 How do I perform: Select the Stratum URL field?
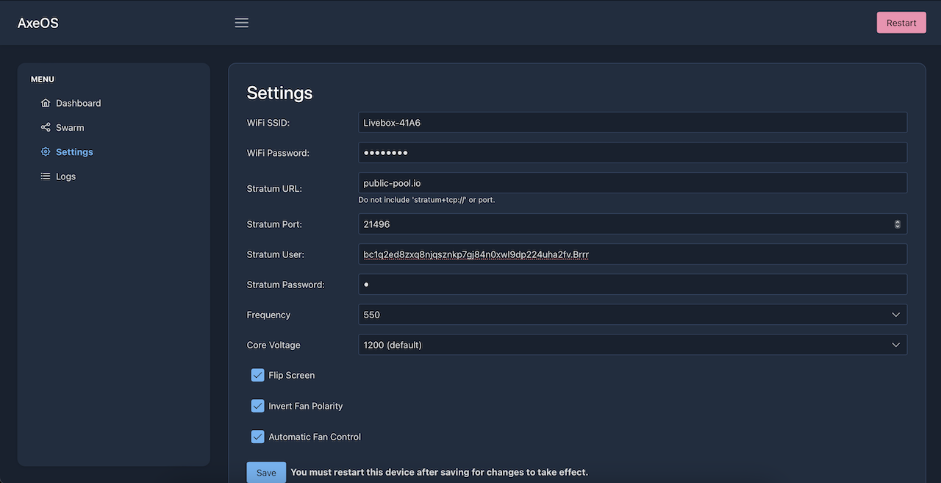632,182
